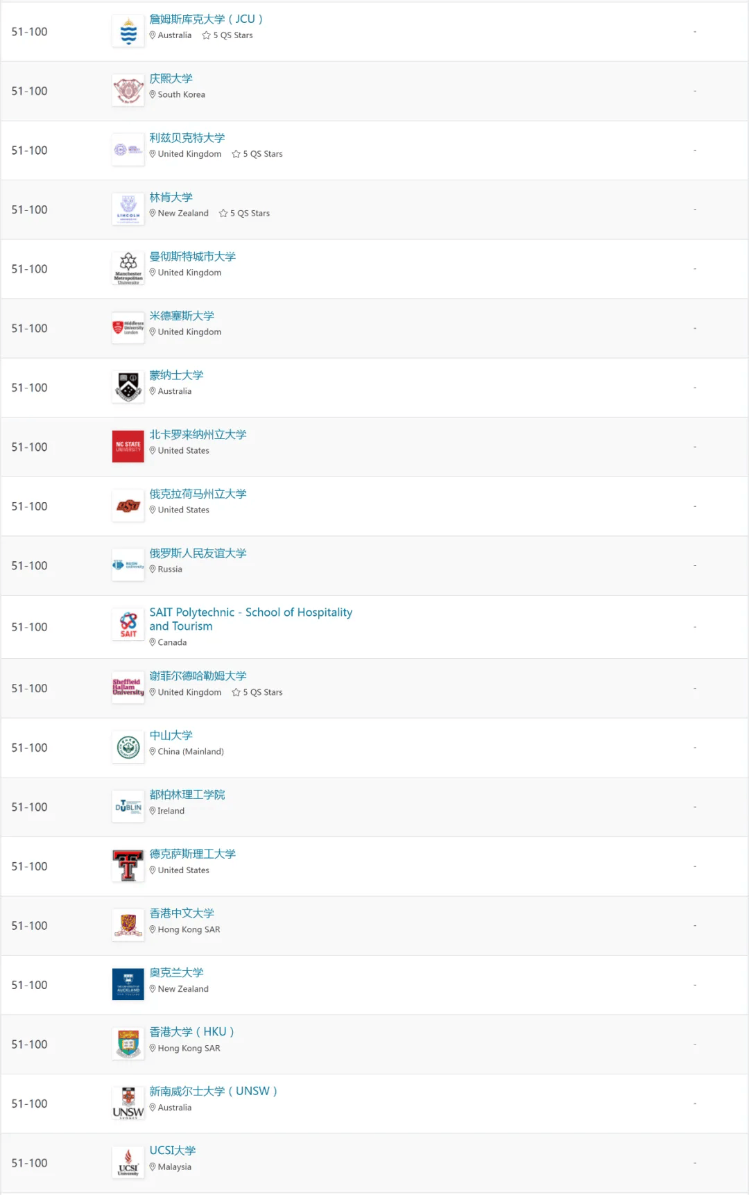Click the 5 QS Stars badge for 利兹贝克特大学
The image size is (749, 1195).
click(257, 154)
